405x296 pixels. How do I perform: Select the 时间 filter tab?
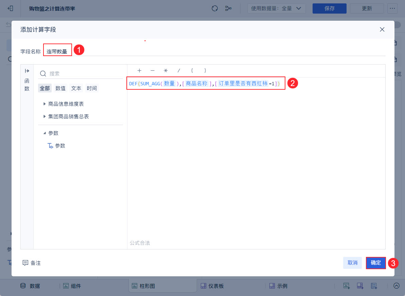pos(92,88)
